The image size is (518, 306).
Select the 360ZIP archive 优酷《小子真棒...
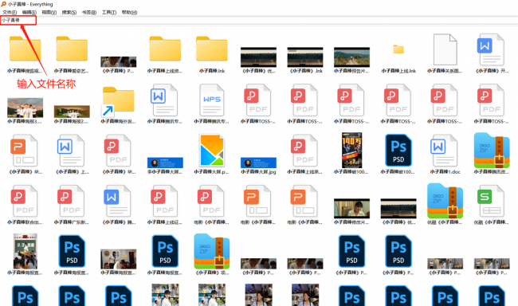pyautogui.click(x=445, y=201)
